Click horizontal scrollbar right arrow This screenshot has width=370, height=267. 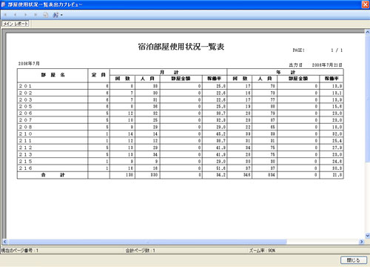click(x=362, y=242)
